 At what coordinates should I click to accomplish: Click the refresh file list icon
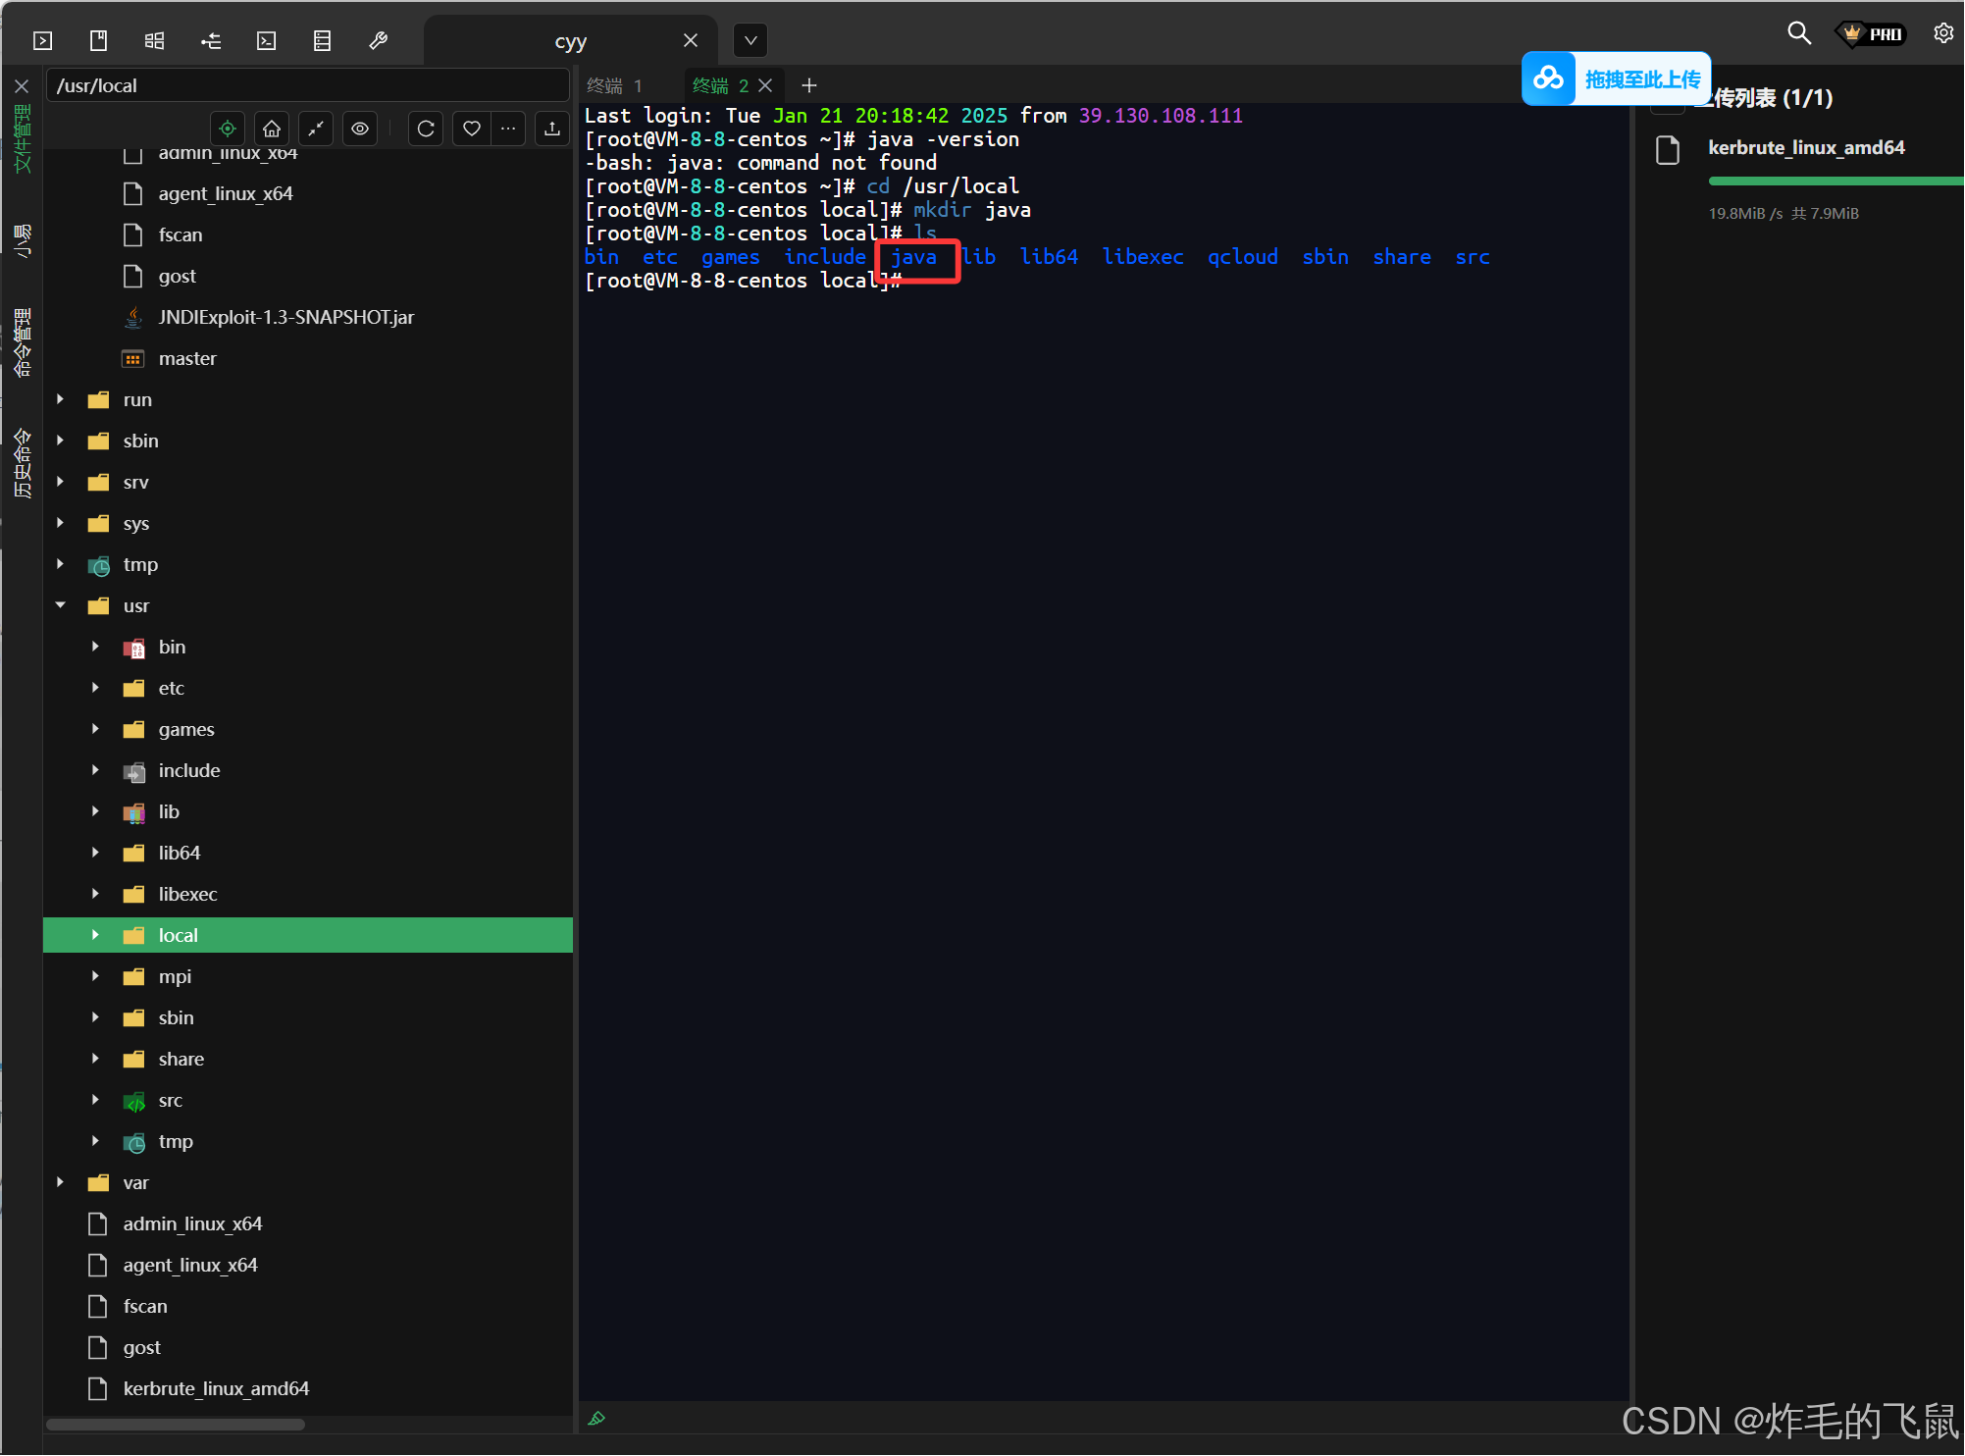click(426, 129)
